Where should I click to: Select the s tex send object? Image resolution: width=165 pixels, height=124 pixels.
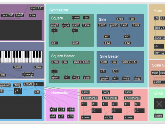pyautogui.click(x=32, y=15)
